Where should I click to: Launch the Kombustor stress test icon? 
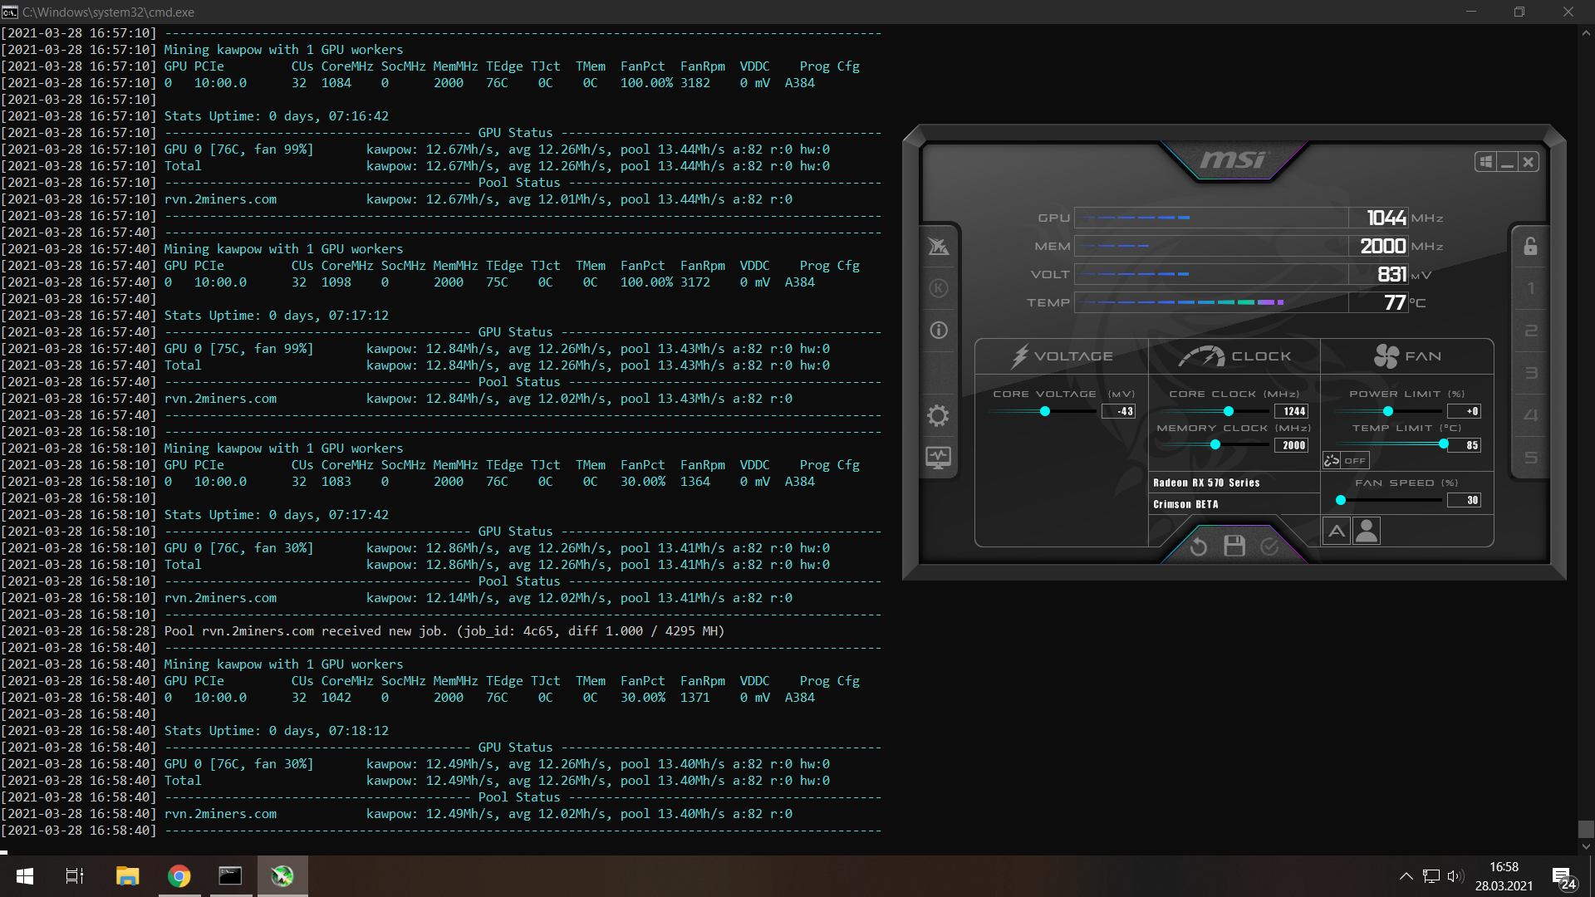(939, 288)
